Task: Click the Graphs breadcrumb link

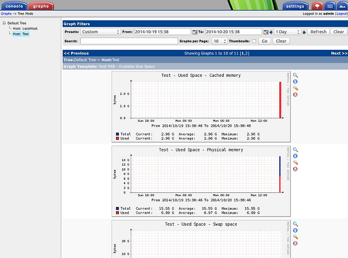Action: [6, 14]
